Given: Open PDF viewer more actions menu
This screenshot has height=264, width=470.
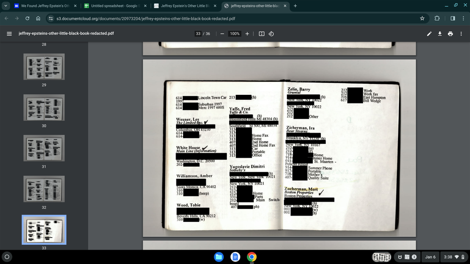Looking at the screenshot, I should point(461,34).
